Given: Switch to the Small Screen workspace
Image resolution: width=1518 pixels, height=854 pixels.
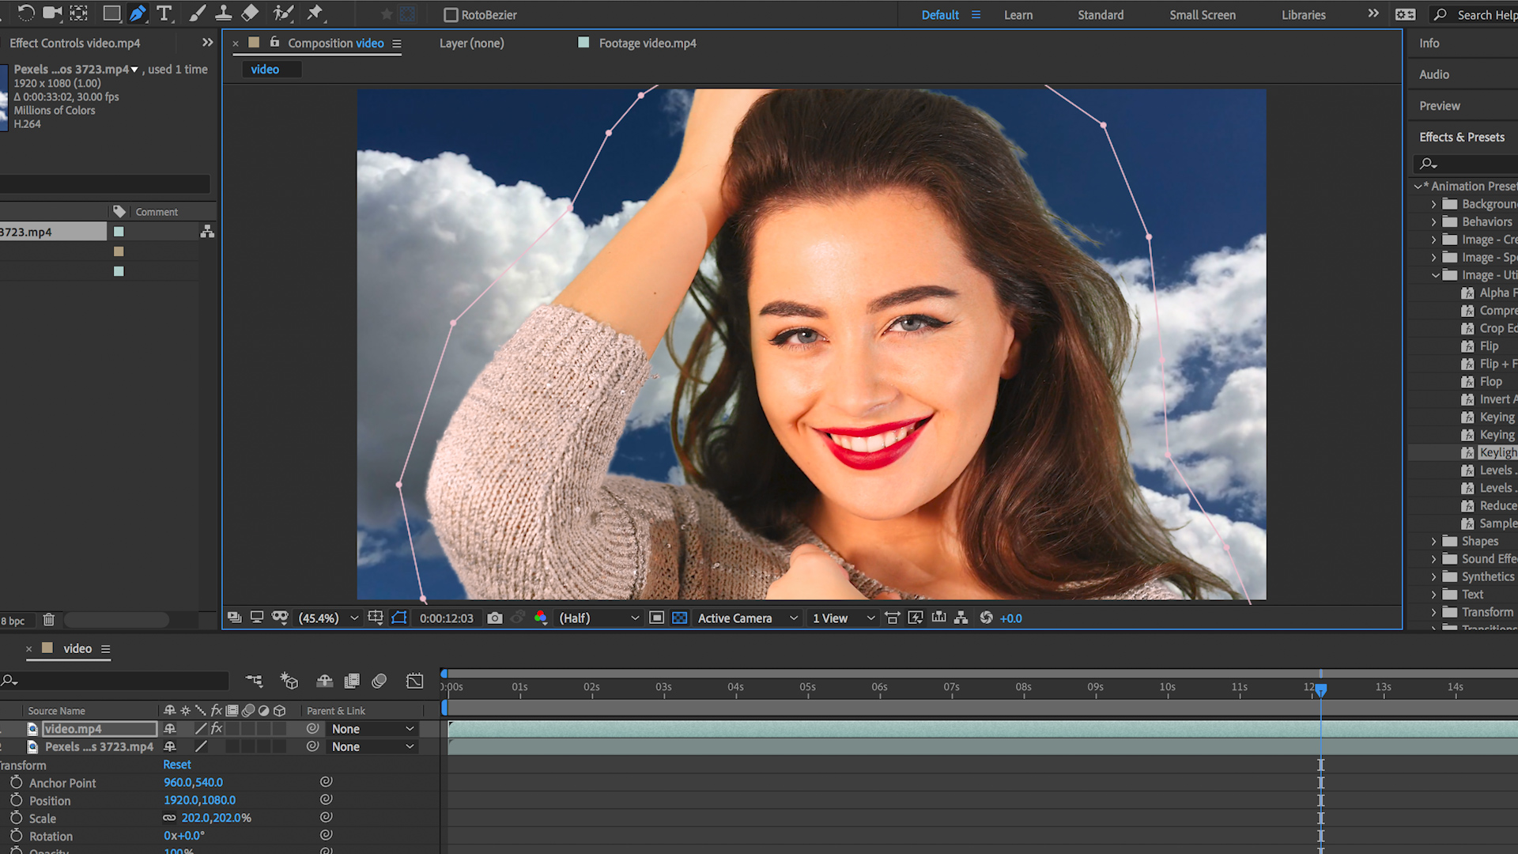Looking at the screenshot, I should [1202, 15].
